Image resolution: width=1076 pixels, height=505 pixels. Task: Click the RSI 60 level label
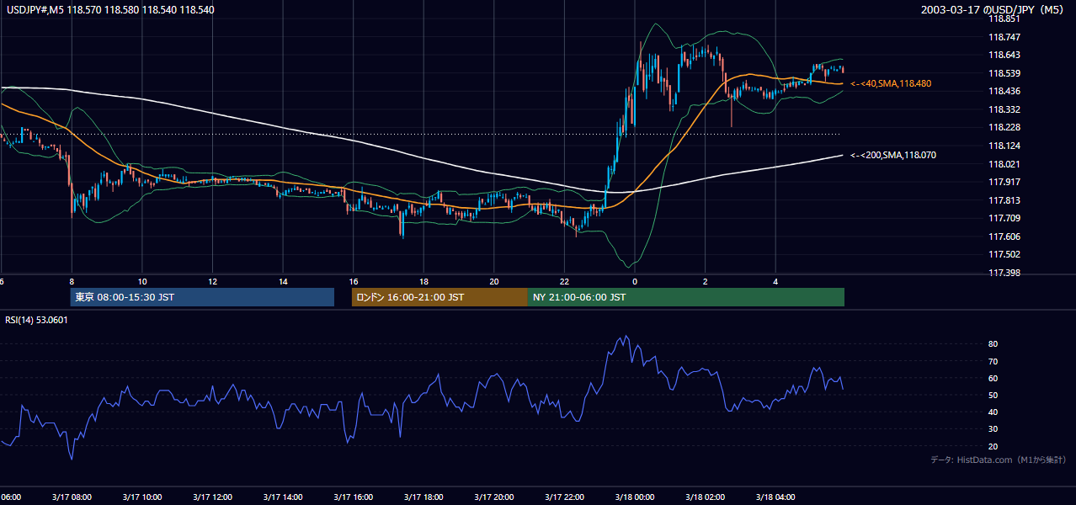pyautogui.click(x=993, y=378)
